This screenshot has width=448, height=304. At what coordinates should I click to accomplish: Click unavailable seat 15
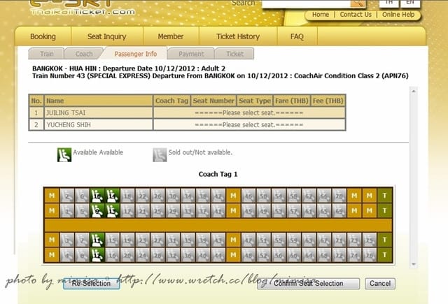[x=112, y=240]
